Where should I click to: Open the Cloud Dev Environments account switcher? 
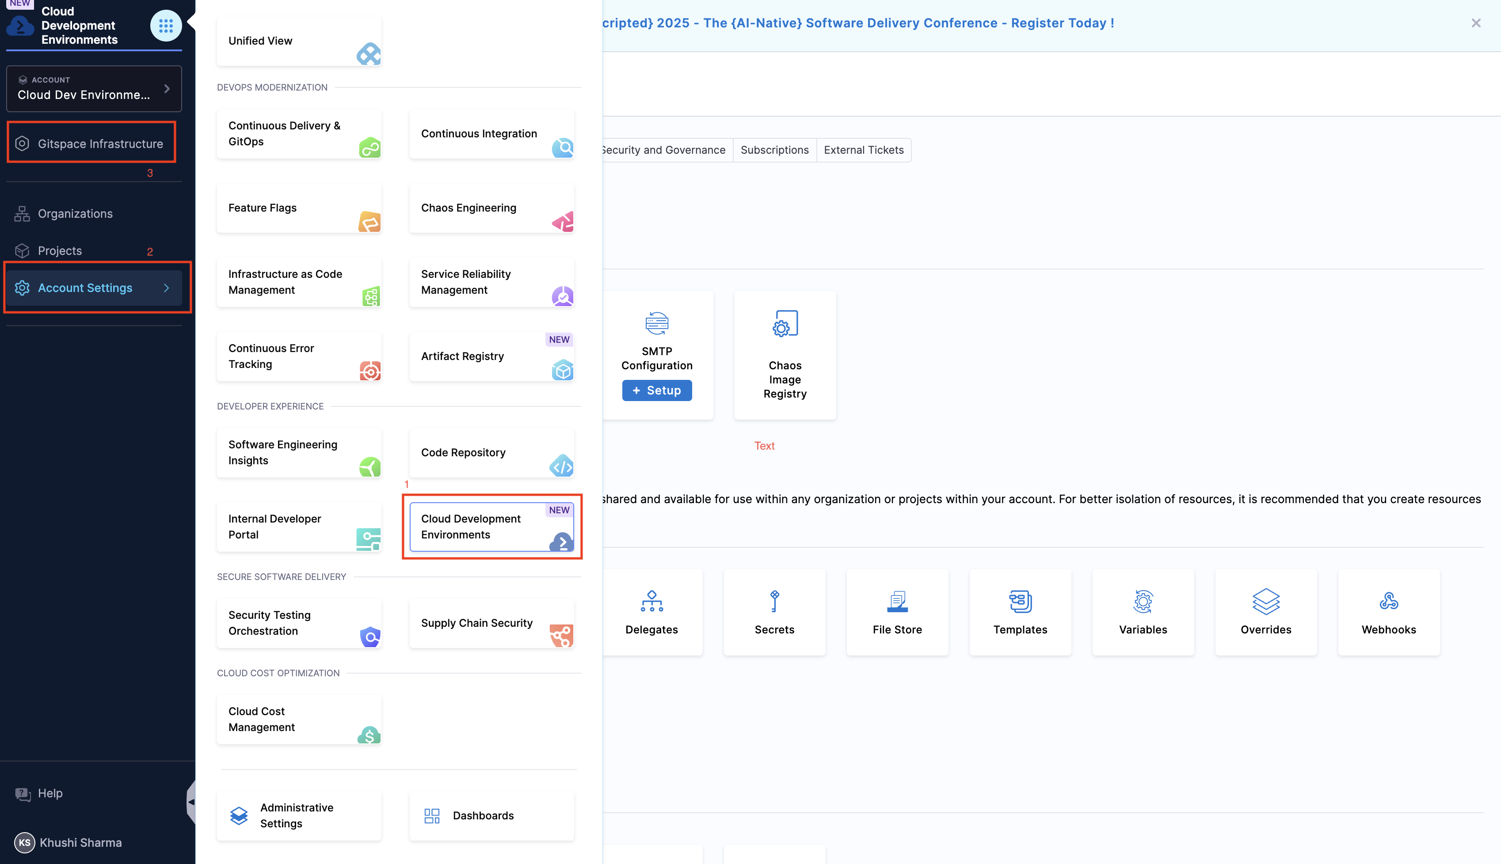93,88
